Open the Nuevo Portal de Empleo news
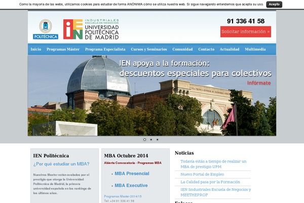304x203 pixels. click(x=202, y=175)
